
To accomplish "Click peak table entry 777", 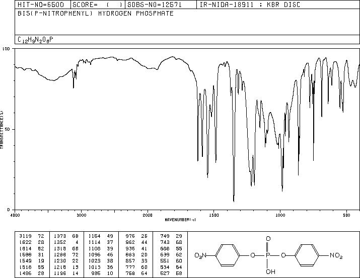I will (x=130, y=267).
